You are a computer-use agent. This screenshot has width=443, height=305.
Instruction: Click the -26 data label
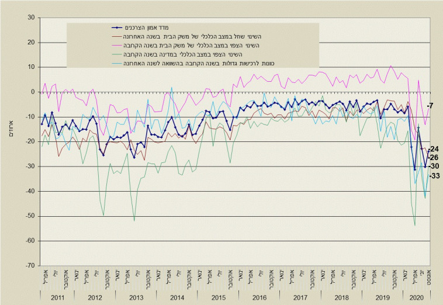coord(434,157)
